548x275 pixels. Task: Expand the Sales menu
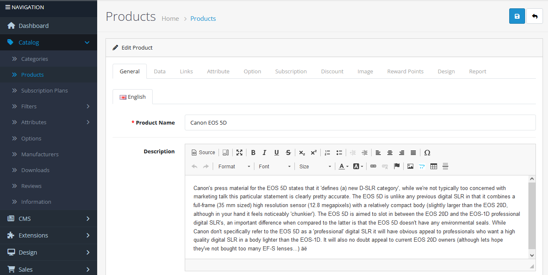coord(48,269)
